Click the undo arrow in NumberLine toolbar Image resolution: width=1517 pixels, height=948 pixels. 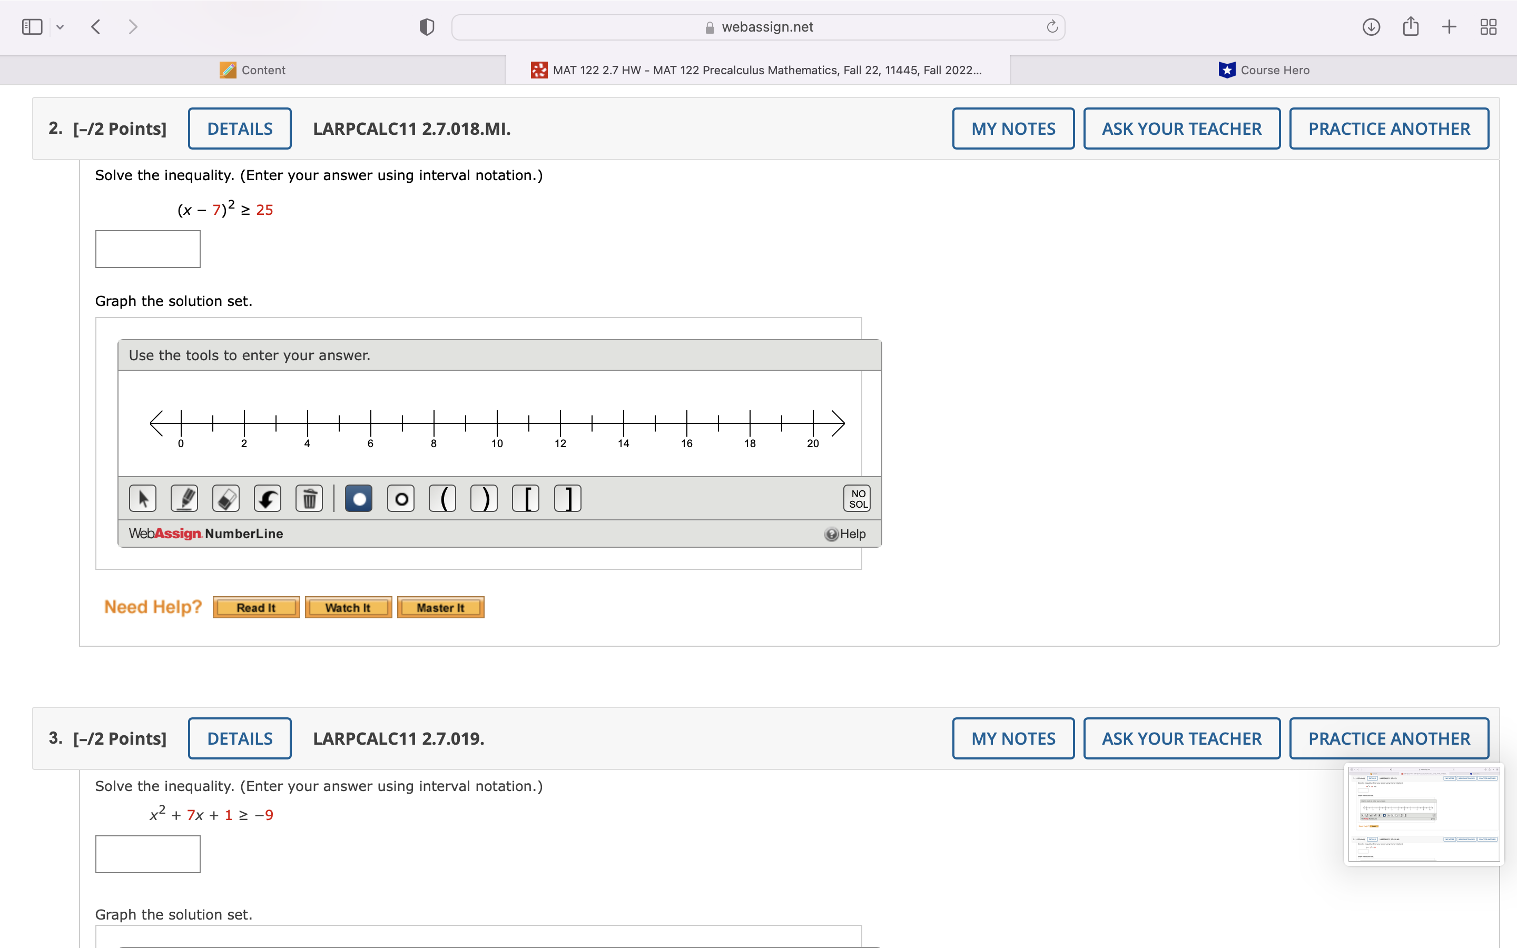[268, 498]
